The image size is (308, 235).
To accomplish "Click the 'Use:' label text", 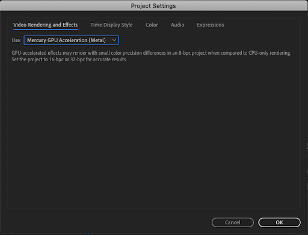I will (x=16, y=40).
